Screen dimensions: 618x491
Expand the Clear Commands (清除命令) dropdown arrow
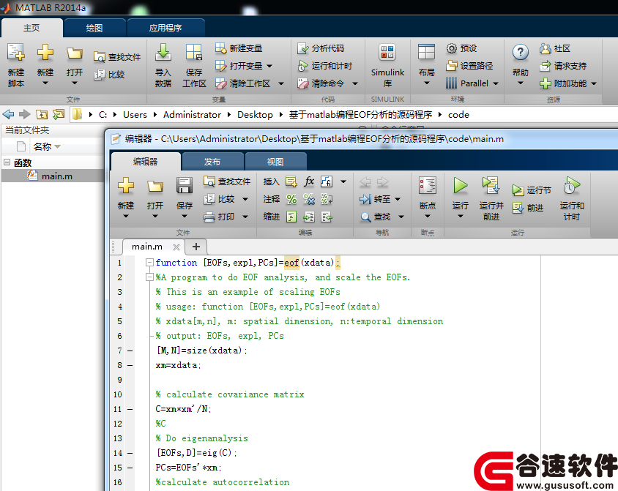355,83
